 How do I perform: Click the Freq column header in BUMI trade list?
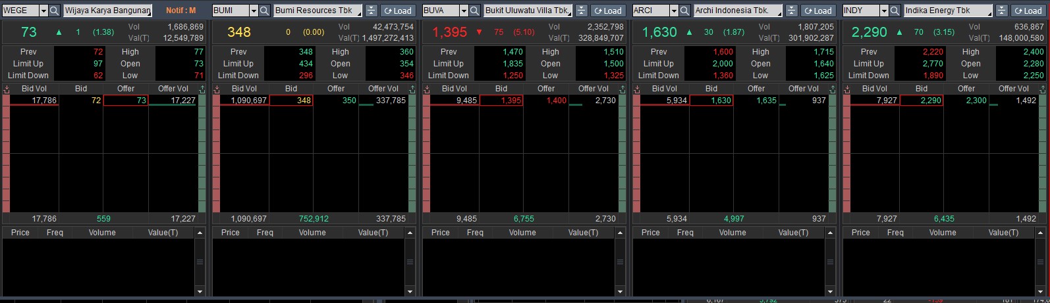click(x=265, y=233)
